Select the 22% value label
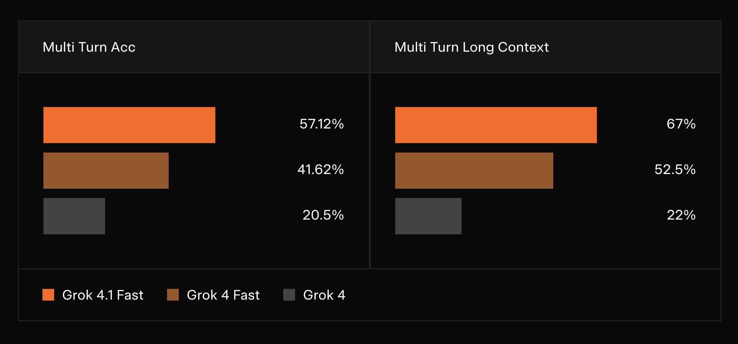738x344 pixels. click(x=681, y=215)
